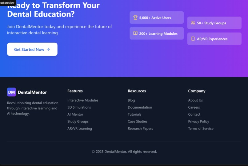The image size is (248, 166).
Task: Open the Privacy Policy link
Action: tap(198, 122)
